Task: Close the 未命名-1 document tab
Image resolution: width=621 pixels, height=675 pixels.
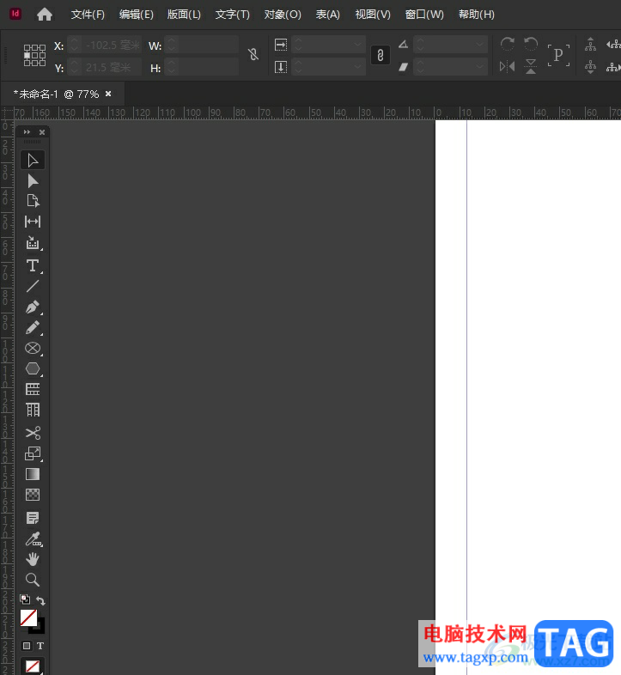Action: coord(108,94)
